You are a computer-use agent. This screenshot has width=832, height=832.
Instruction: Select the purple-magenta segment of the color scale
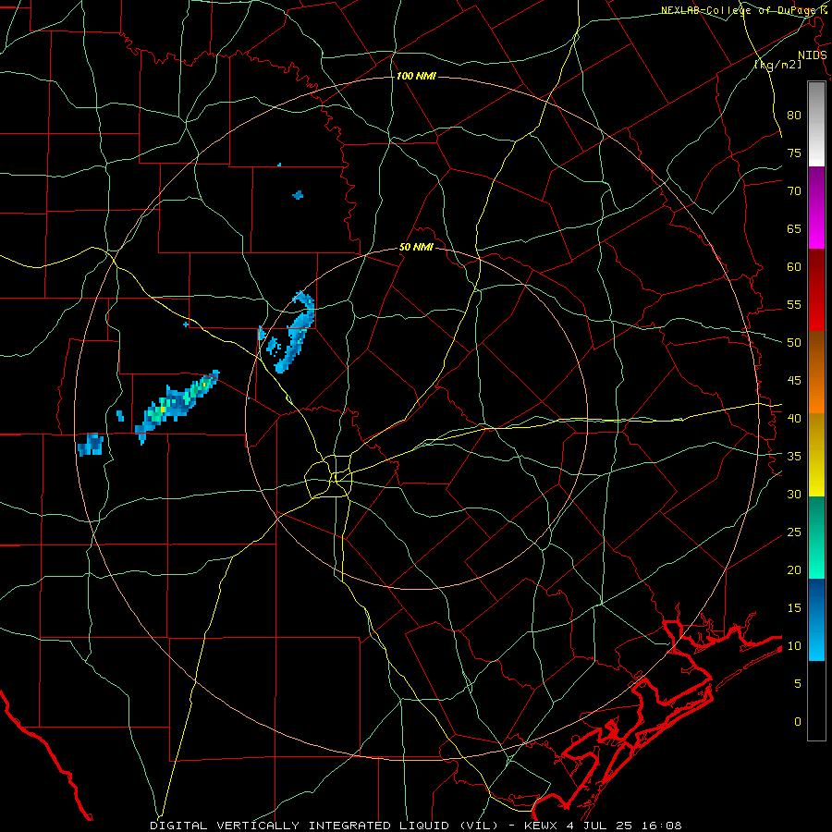[816, 208]
